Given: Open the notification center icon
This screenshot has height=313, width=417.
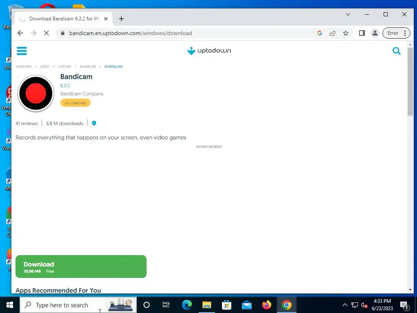Looking at the screenshot, I should (404, 305).
